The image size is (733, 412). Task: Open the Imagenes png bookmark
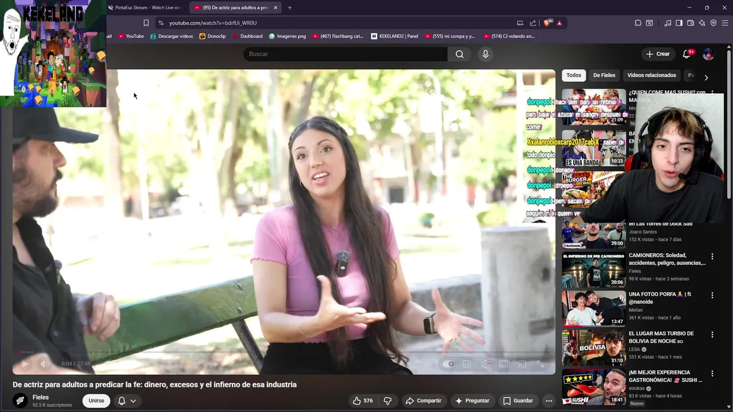point(287,36)
